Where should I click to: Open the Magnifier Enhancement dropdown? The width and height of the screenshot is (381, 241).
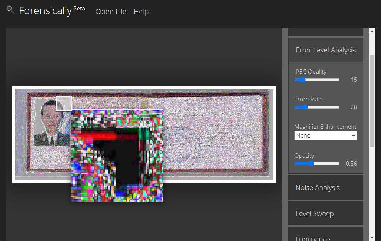tap(325, 135)
